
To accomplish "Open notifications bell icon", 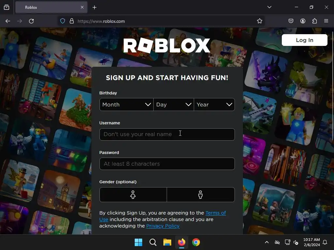I will (x=325, y=242).
